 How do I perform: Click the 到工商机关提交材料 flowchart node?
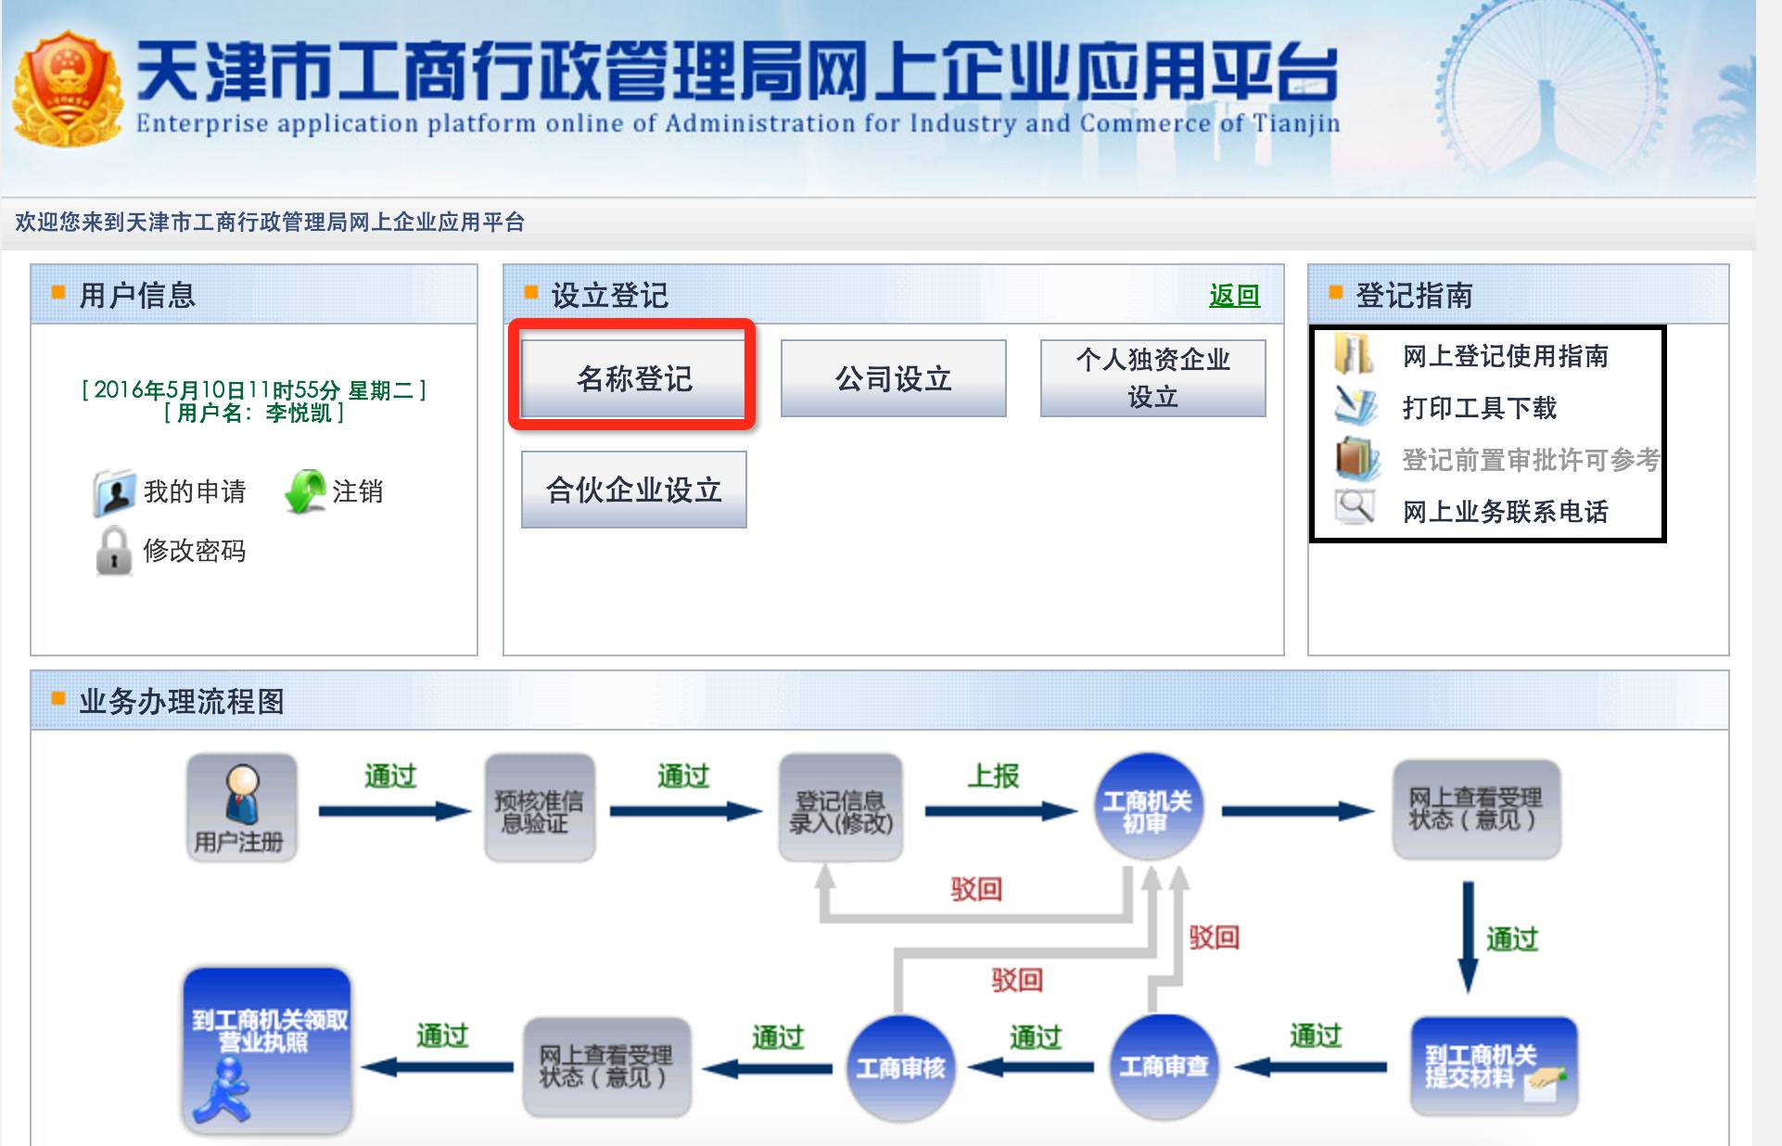(1493, 1066)
